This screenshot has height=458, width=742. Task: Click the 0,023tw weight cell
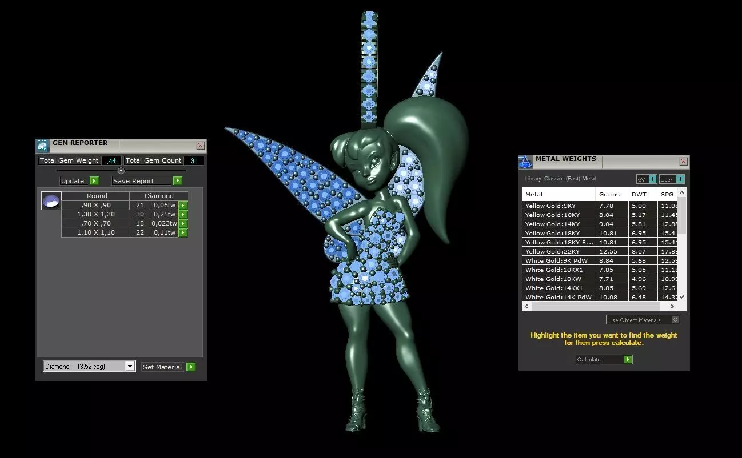[x=164, y=223]
